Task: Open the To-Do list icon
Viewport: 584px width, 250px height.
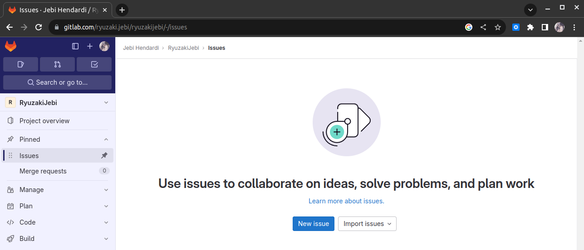Action: (94, 64)
